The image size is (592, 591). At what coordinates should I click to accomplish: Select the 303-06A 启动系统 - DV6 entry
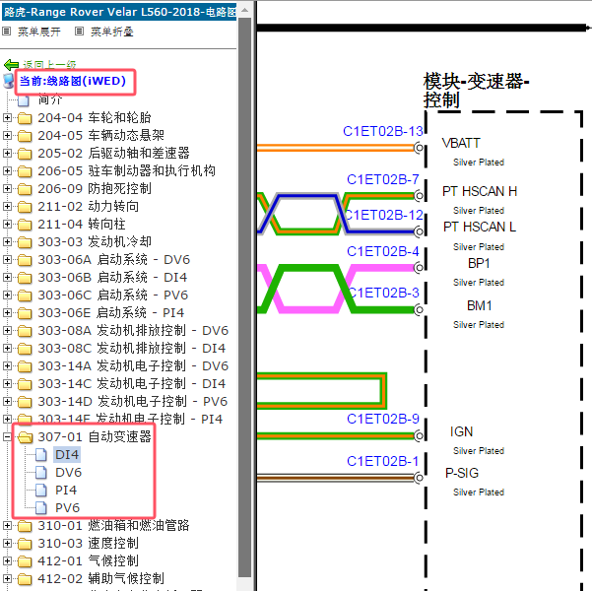pos(113,260)
